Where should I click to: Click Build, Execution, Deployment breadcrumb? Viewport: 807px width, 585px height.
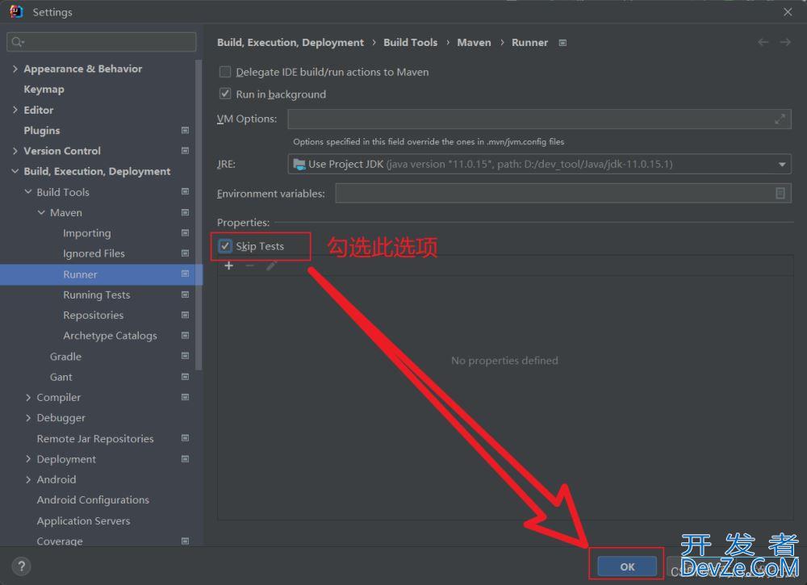click(x=291, y=42)
